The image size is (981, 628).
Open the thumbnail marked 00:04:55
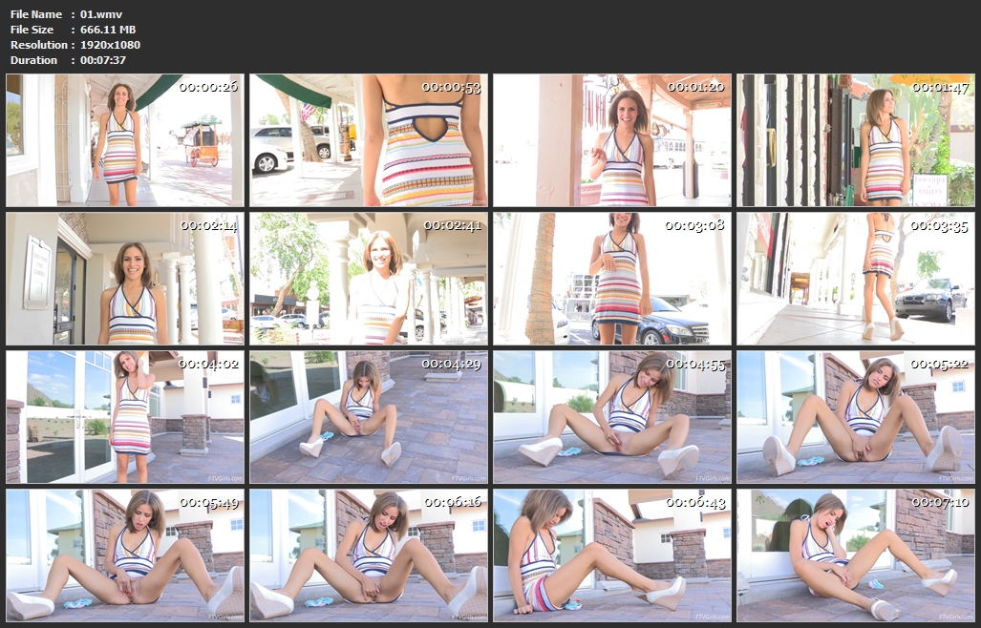tap(612, 417)
